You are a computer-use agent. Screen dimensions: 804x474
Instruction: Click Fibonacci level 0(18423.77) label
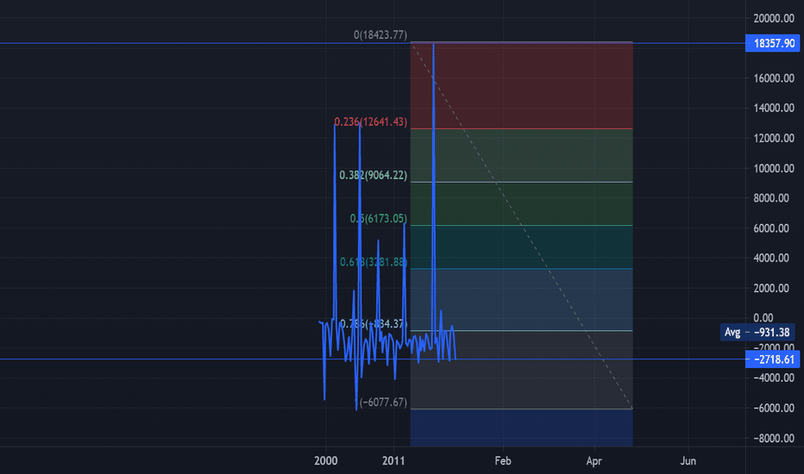pyautogui.click(x=380, y=34)
